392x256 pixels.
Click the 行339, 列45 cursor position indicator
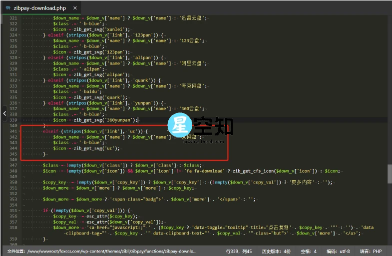click(239, 251)
